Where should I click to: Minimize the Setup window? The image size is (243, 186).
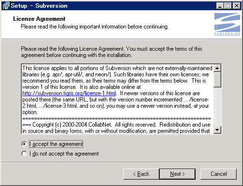220,6
